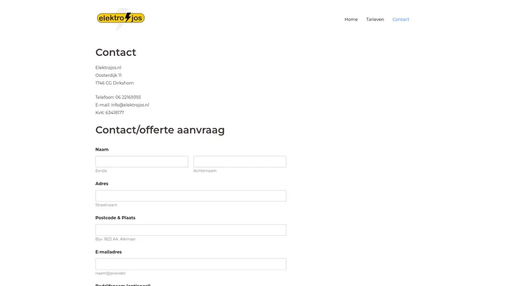Select the Contact menu item
Image resolution: width=509 pixels, height=286 pixels.
tap(401, 20)
